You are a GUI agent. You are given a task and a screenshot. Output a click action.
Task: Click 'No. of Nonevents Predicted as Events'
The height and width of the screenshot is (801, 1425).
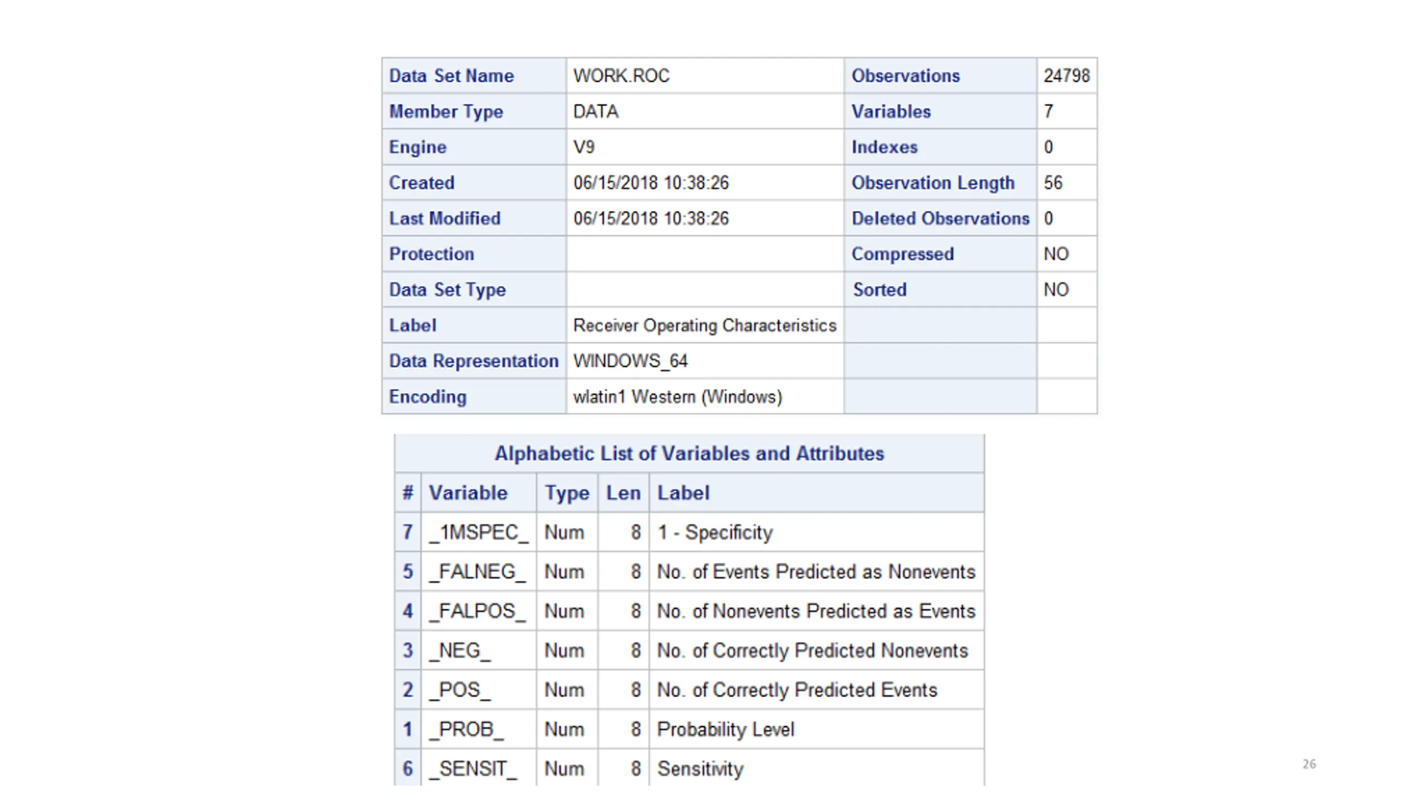(x=816, y=611)
